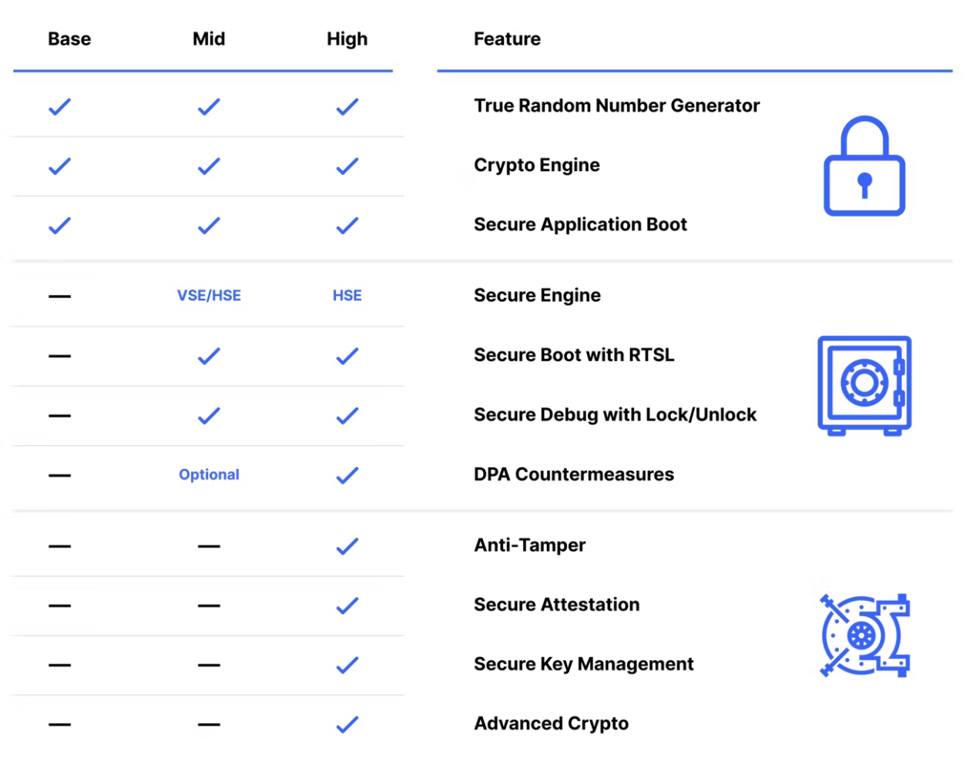Click Secure Key Management feature text

[x=584, y=664]
